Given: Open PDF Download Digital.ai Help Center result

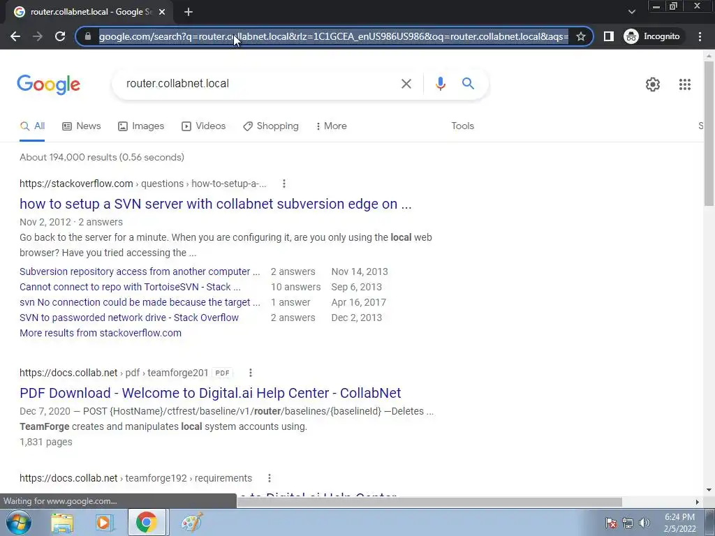Looking at the screenshot, I should click(x=210, y=394).
